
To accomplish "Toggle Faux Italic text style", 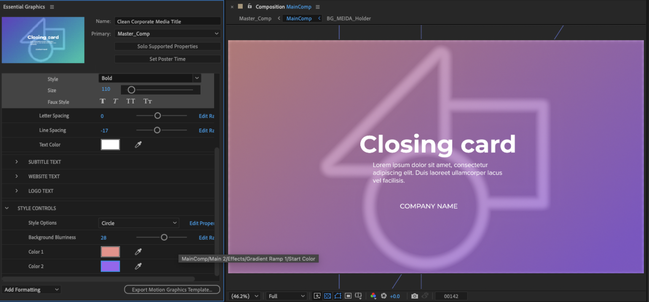I will [x=115, y=101].
